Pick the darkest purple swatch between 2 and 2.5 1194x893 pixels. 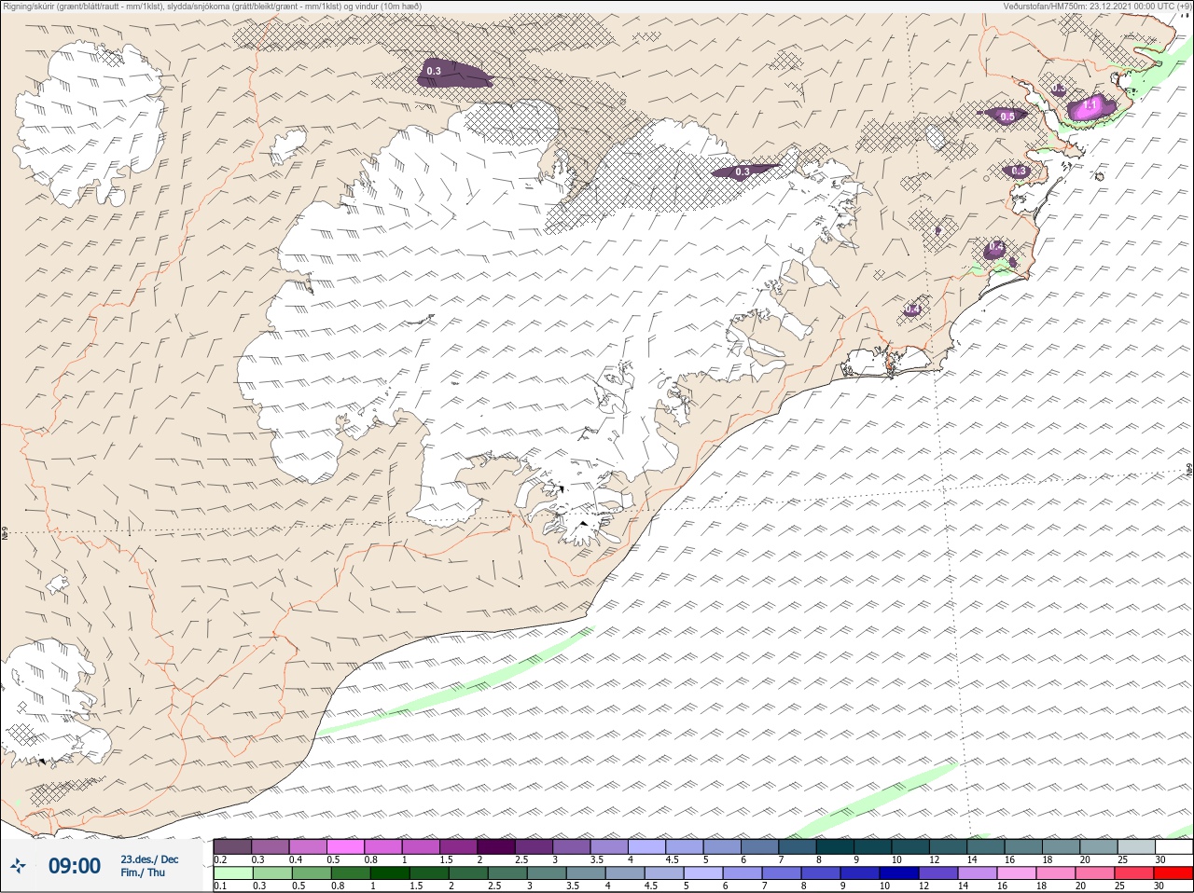click(x=497, y=846)
